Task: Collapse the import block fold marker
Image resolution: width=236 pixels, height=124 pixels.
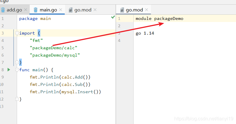Action: coord(17,33)
